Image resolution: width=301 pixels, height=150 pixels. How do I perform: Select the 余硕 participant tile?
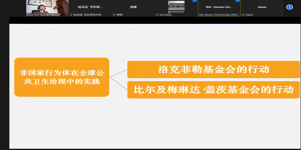(x=133, y=7)
